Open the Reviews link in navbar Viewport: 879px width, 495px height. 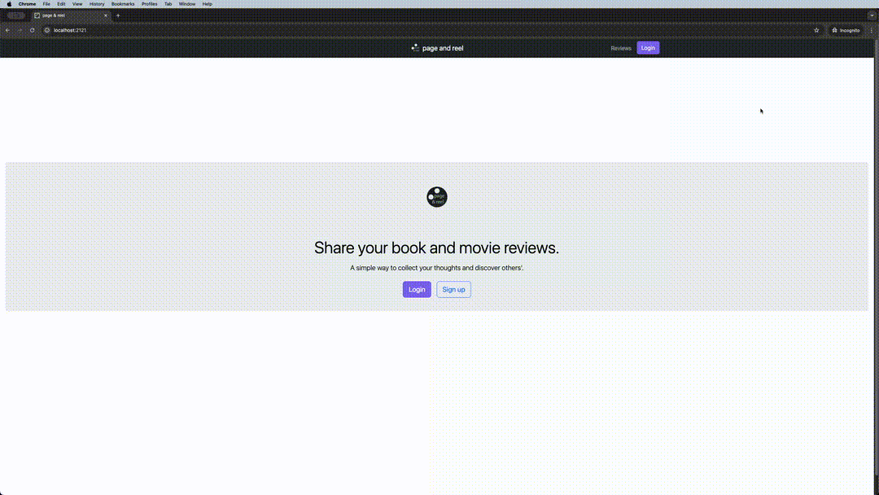(621, 48)
